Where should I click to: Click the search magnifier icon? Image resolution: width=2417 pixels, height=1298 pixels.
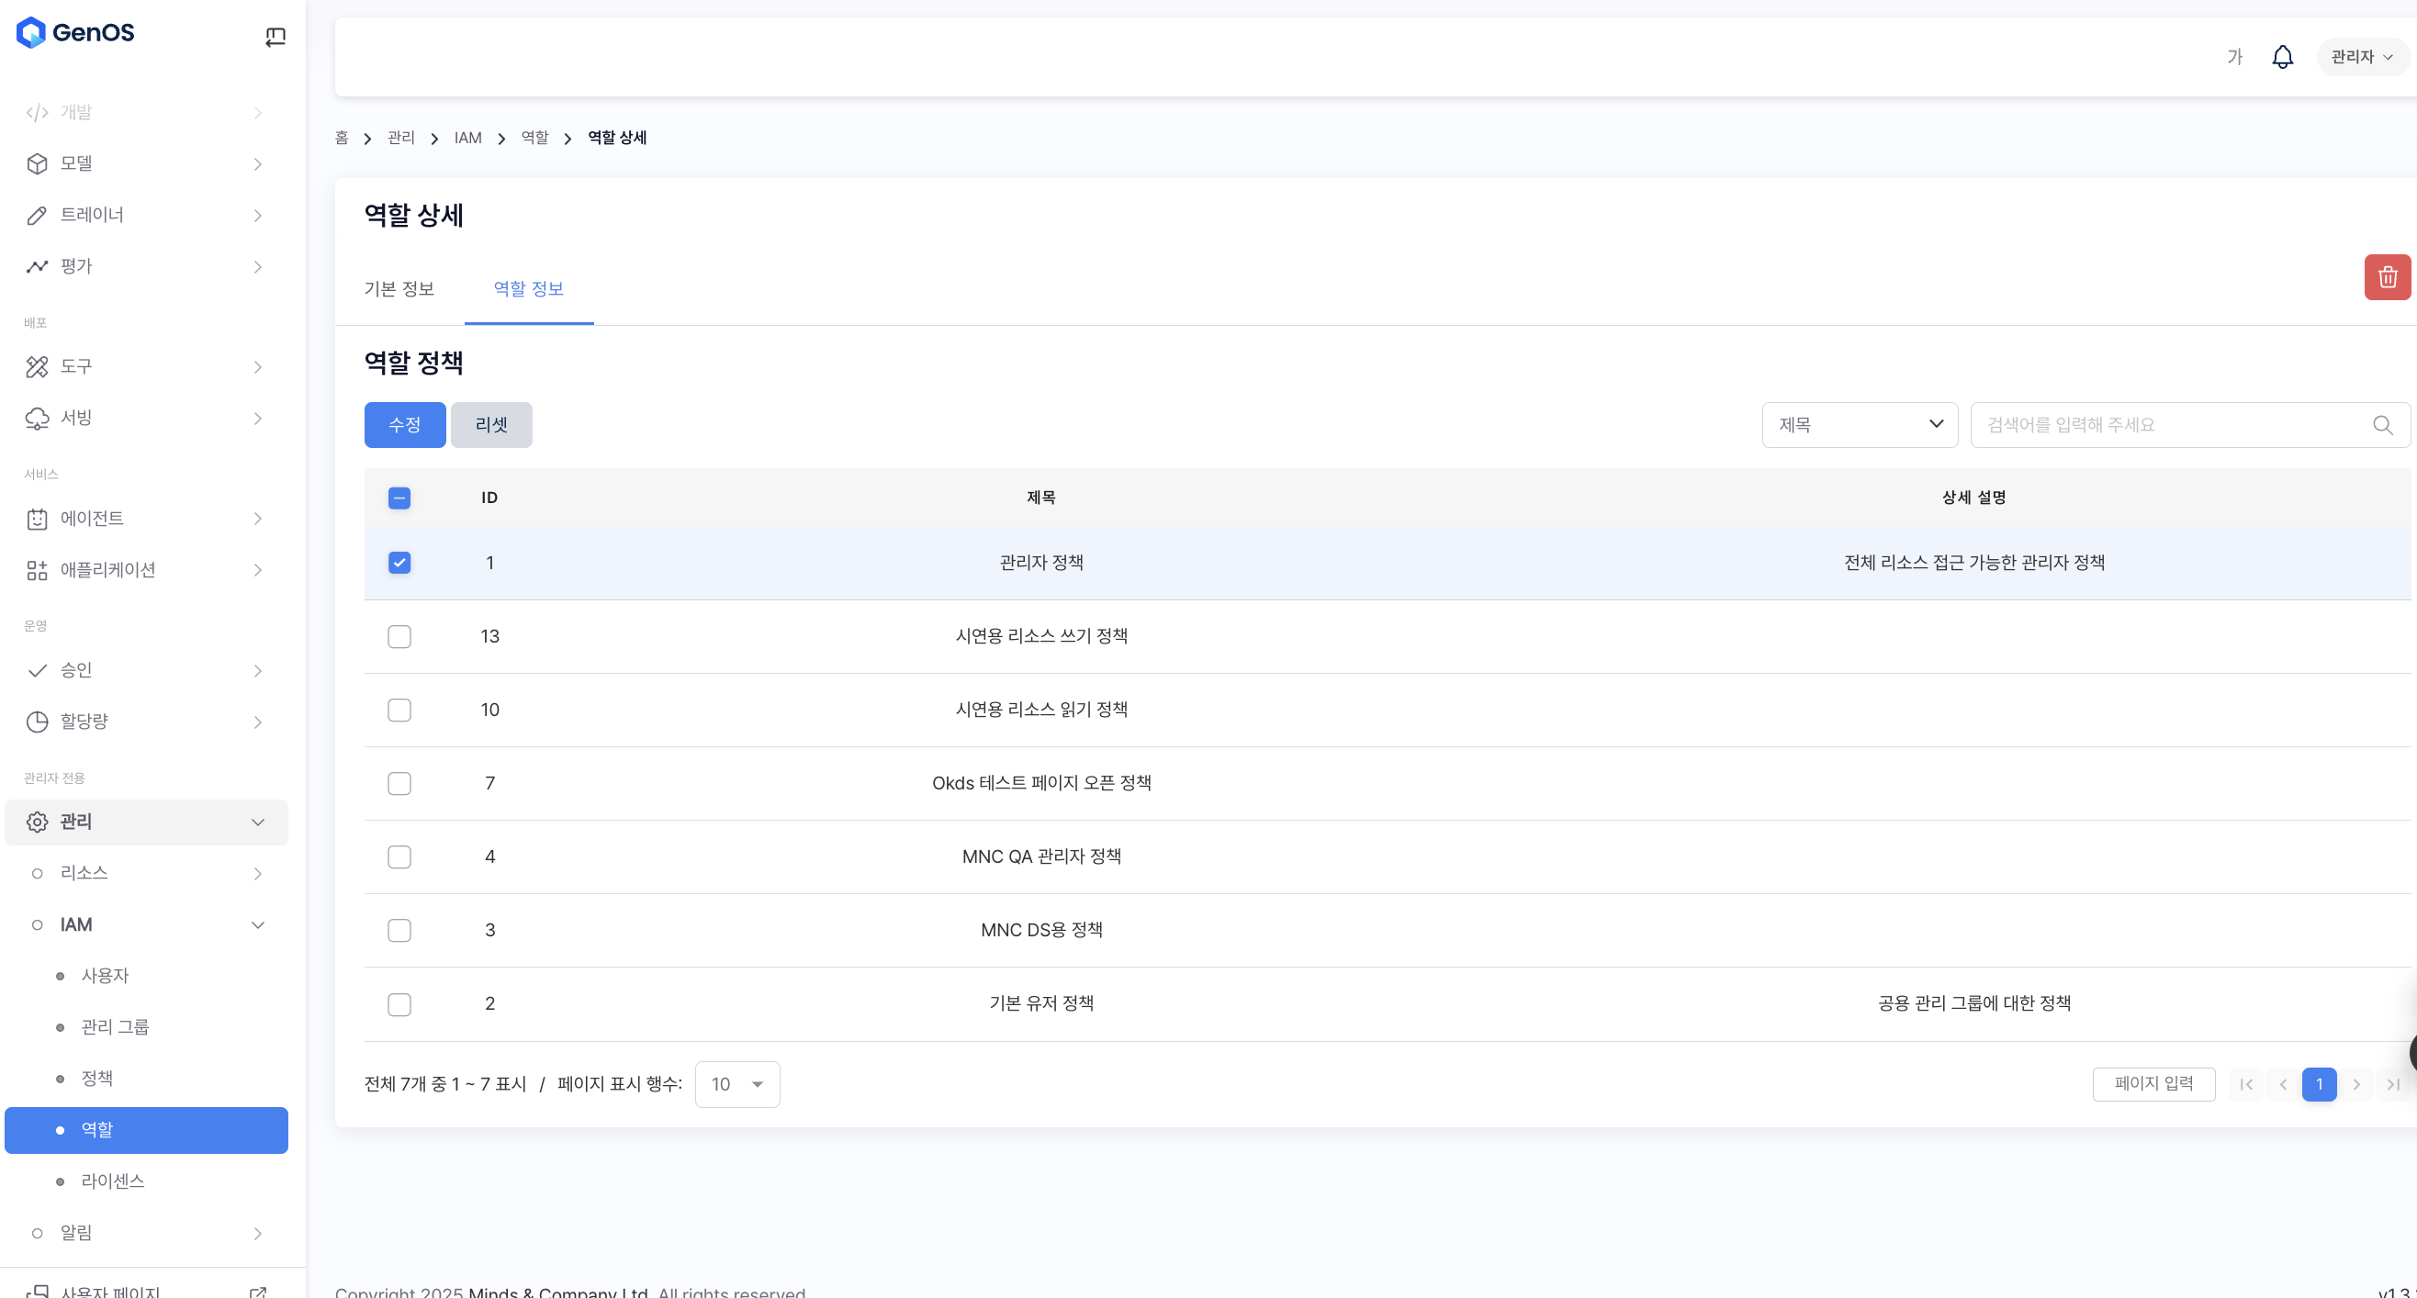2381,425
